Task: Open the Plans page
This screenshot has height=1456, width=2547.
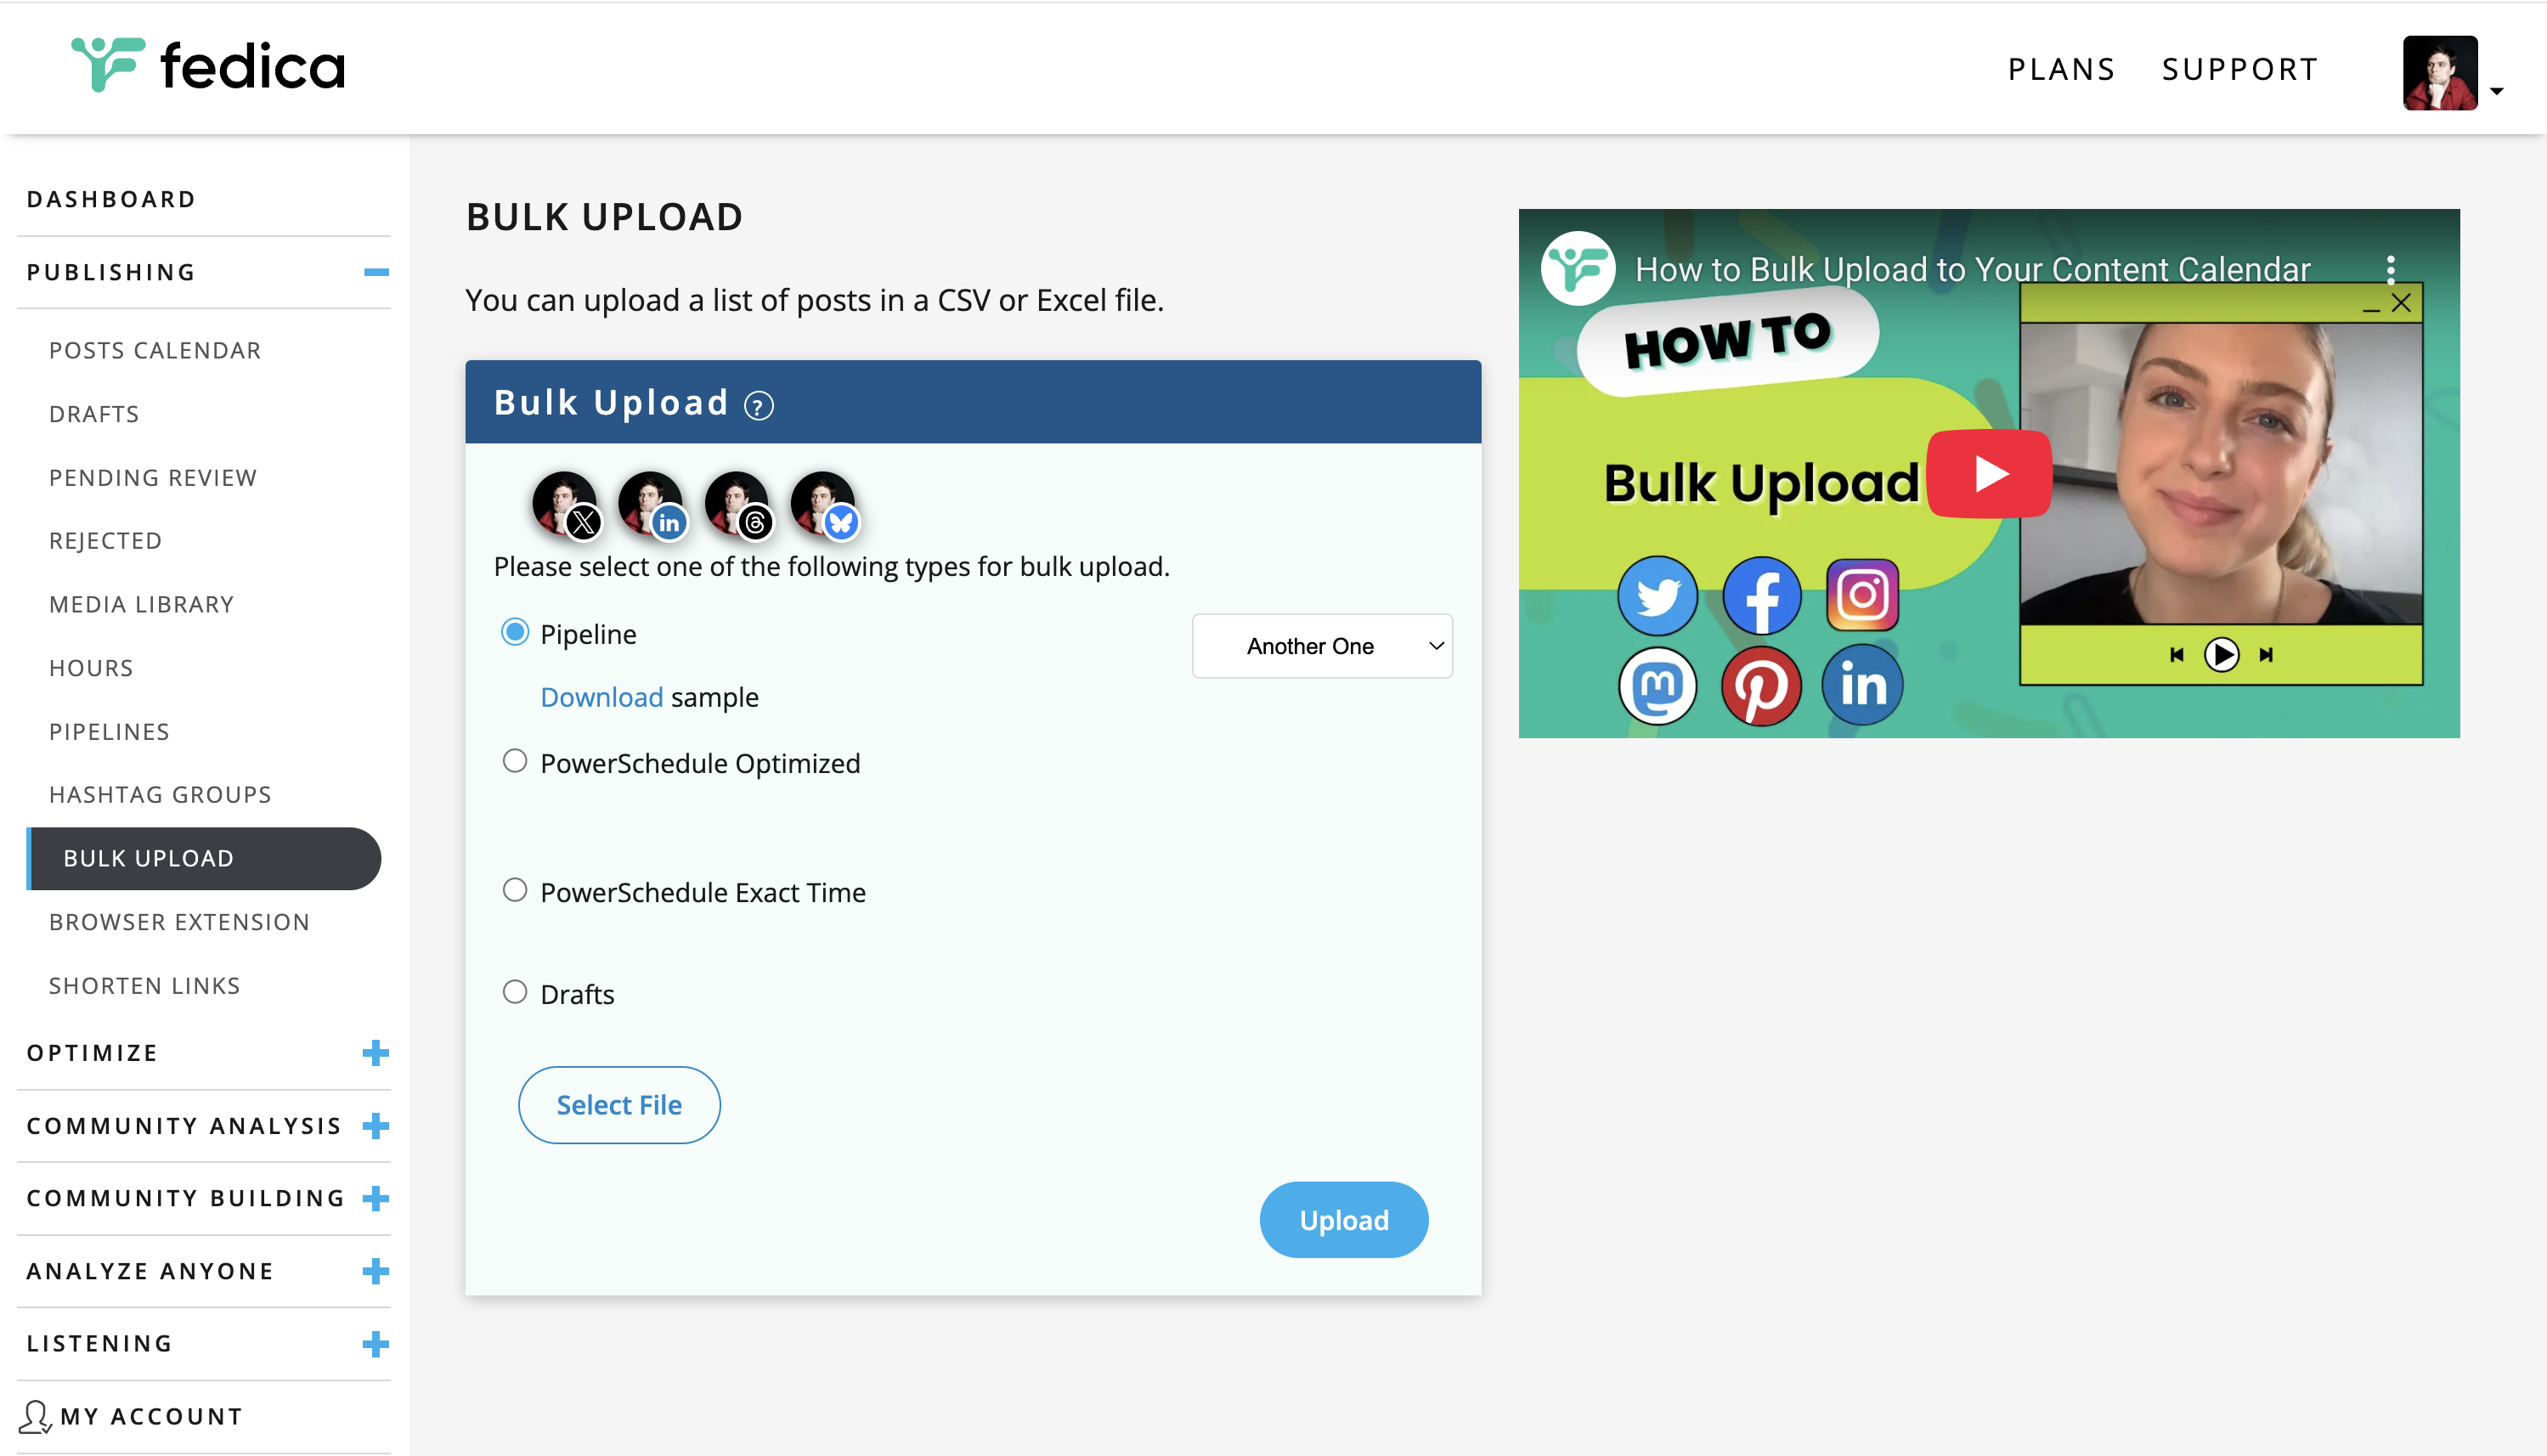Action: [x=2062, y=69]
